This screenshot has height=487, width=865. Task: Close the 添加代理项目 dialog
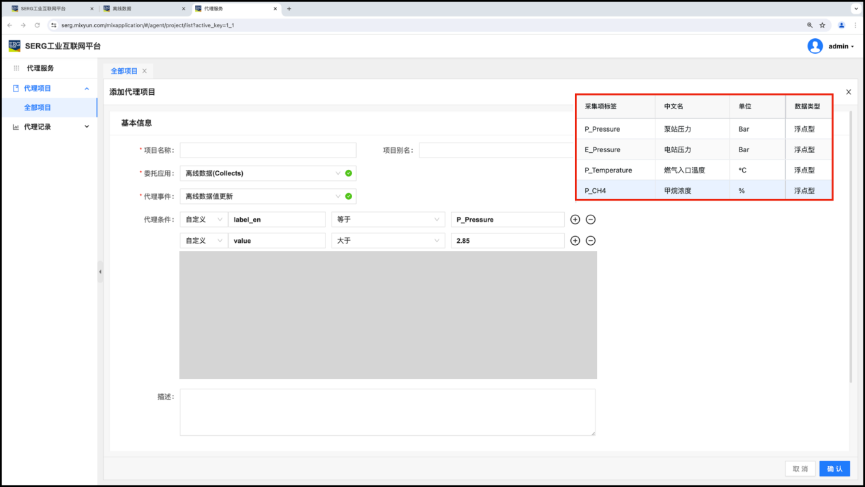848,92
